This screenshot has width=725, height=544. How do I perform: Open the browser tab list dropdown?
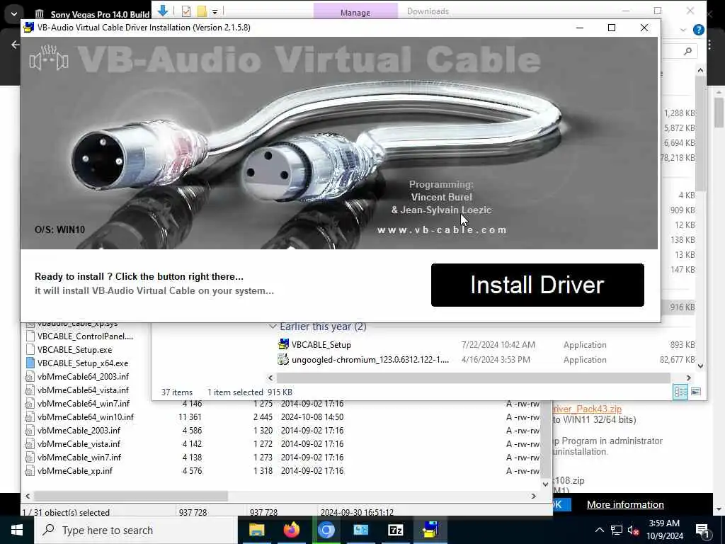[14, 14]
